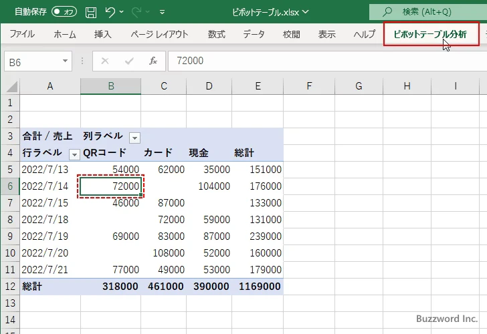Switch to the 数式 tab
Image resolution: width=487 pixels, height=334 pixels.
217,34
